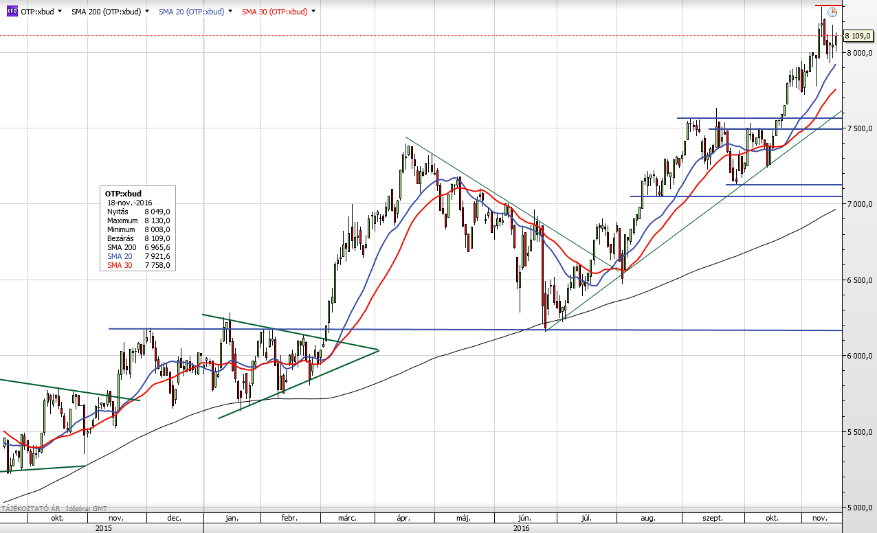The image size is (877, 533).
Task: Click the márc. month label on the time axis
Action: coord(348,518)
